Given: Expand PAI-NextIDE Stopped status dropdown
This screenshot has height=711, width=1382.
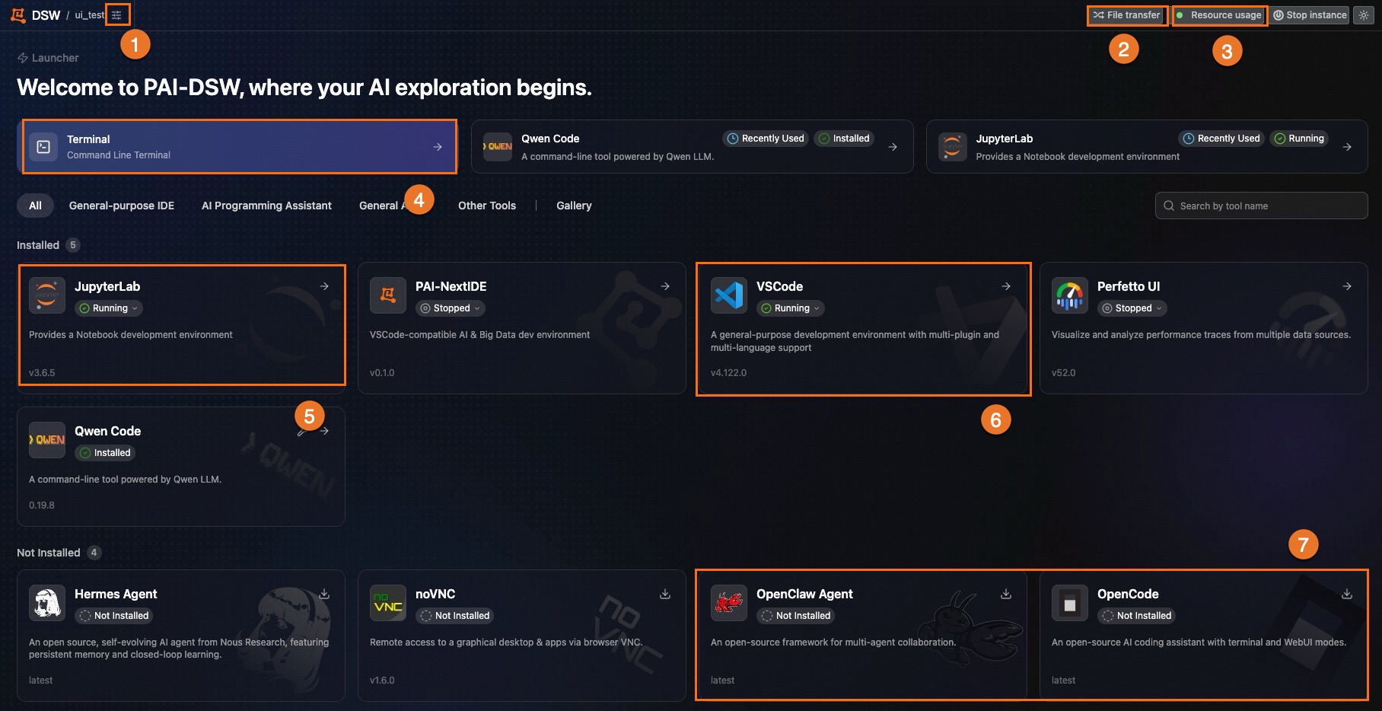Looking at the screenshot, I should (451, 308).
